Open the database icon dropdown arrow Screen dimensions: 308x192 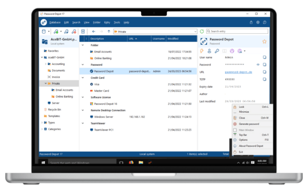48,31
